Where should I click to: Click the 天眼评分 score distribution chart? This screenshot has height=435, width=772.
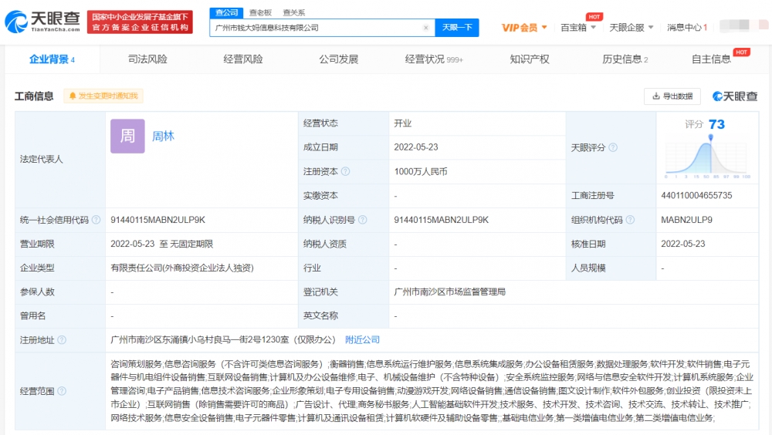[707, 157]
